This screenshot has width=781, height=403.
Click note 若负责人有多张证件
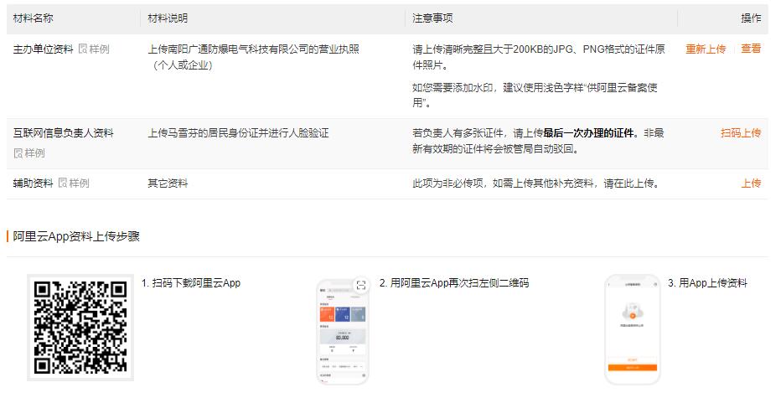click(538, 141)
